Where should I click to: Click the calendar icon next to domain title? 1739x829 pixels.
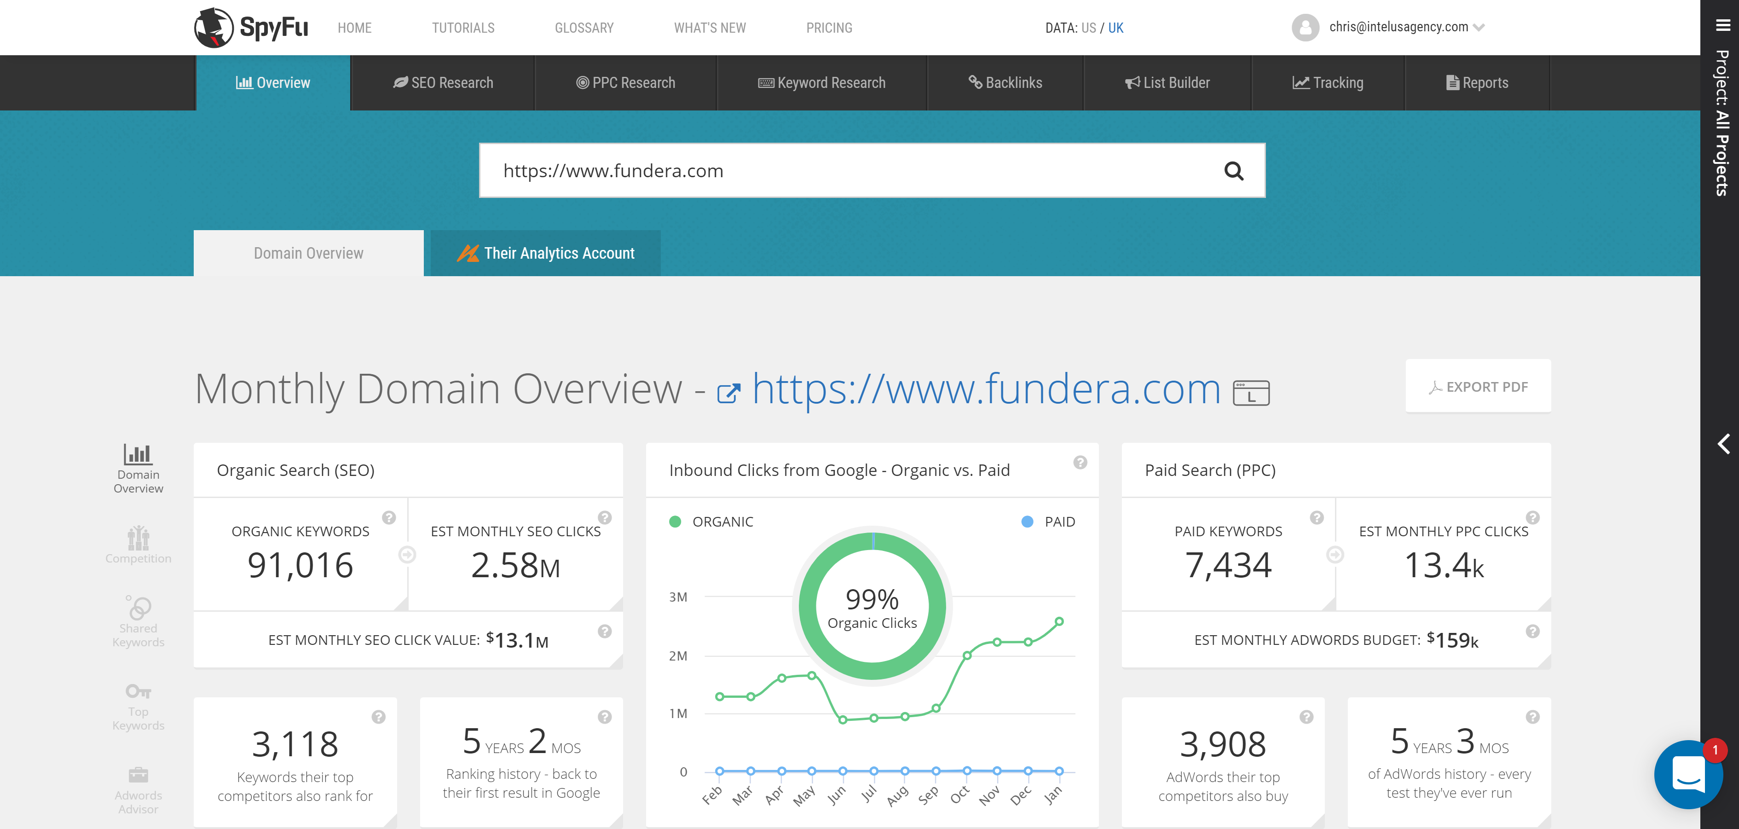1251,393
